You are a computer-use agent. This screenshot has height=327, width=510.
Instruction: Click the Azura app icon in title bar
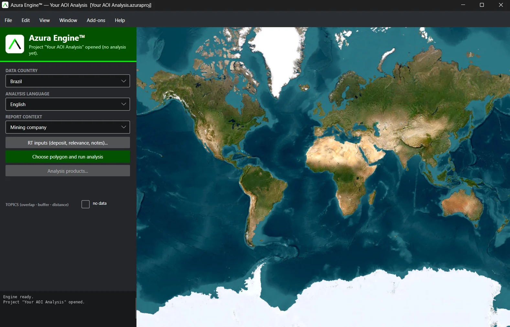(5, 5)
